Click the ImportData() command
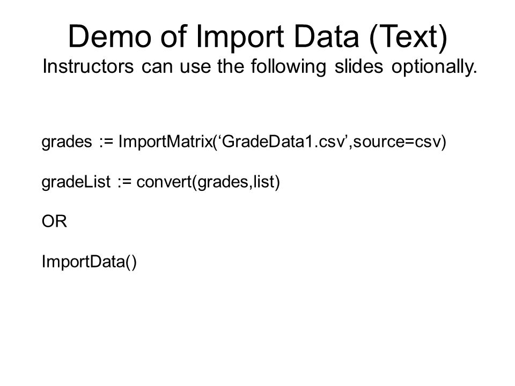 (89, 262)
